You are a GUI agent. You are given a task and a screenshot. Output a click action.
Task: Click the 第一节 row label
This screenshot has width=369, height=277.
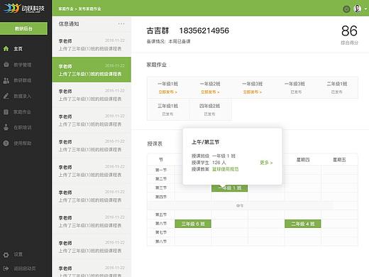(161, 170)
